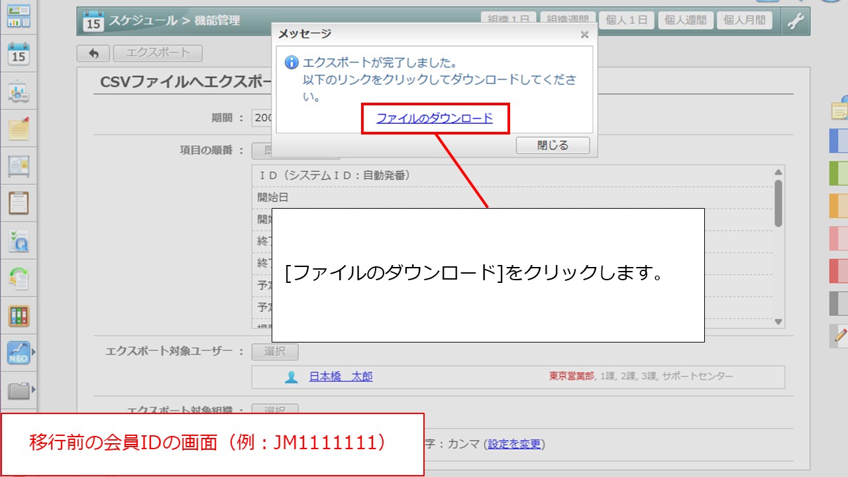The height and width of the screenshot is (477, 848).
Task: Select the gray color tab on right edge
Action: [x=839, y=303]
